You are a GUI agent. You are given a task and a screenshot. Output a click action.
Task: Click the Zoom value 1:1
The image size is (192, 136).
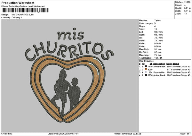click(x=186, y=14)
